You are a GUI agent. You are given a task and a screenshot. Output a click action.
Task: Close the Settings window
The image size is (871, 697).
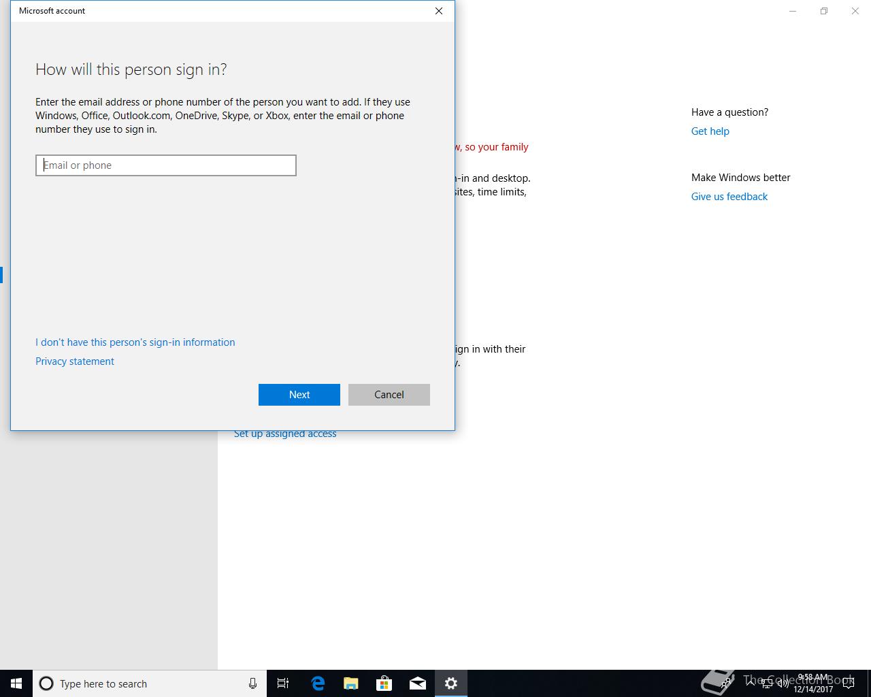pos(855,11)
